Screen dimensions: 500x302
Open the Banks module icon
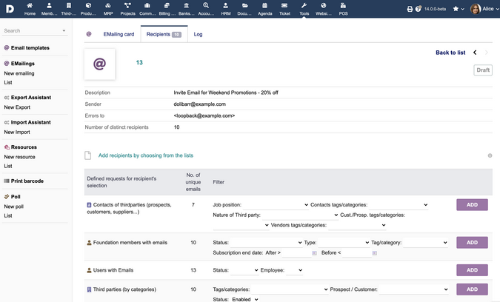pos(187,5)
